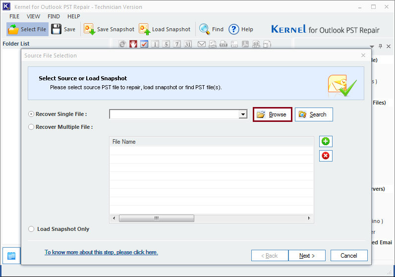Screen dimensions: 395x277
Task: Click the EML export icon
Action: click(213, 44)
